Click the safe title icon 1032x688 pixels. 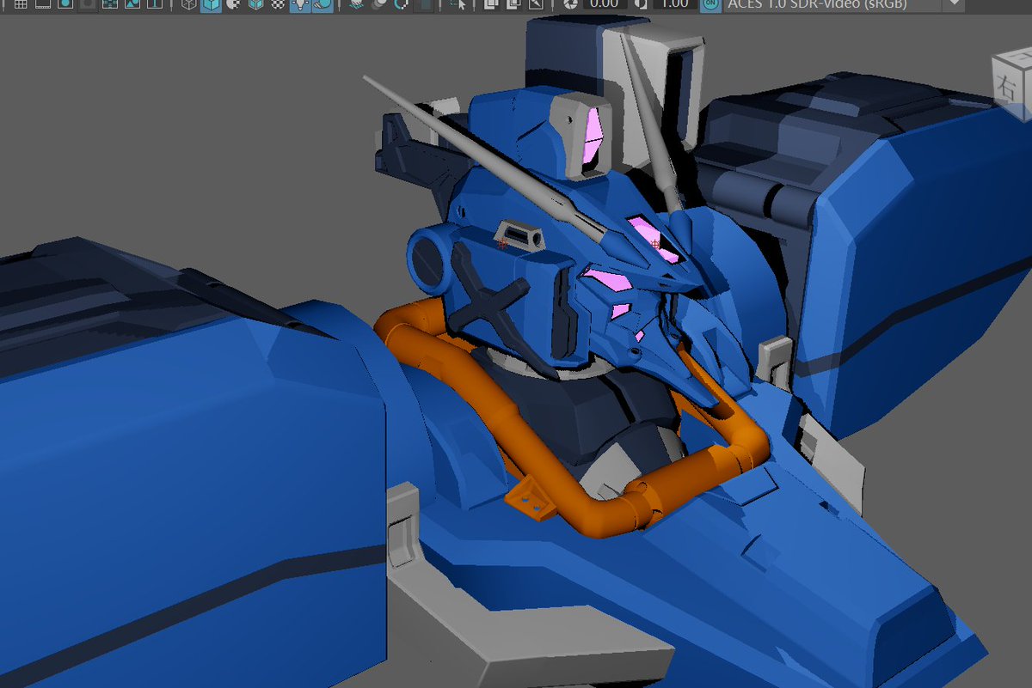coord(155,4)
